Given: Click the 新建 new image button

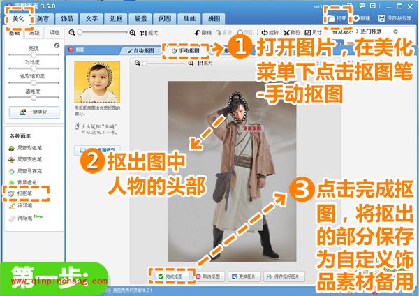Looking at the screenshot, I should 362,18.
